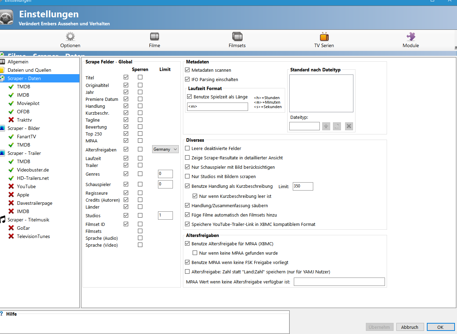Image resolution: width=457 pixels, height=334 pixels.
Task: Click the red X icon beside TelevisionTunes
Action: (x=11, y=236)
